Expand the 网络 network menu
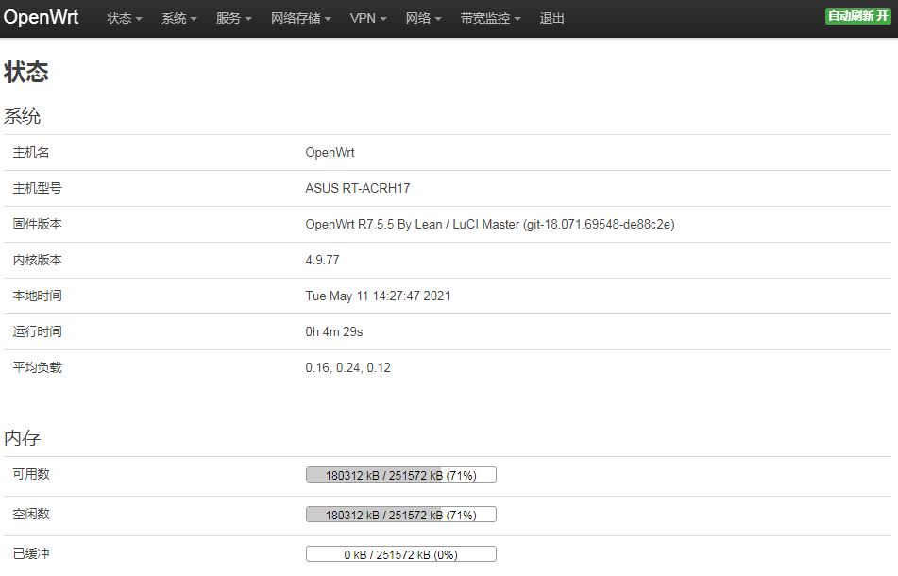Viewport: 898px width, 576px height. (x=422, y=18)
